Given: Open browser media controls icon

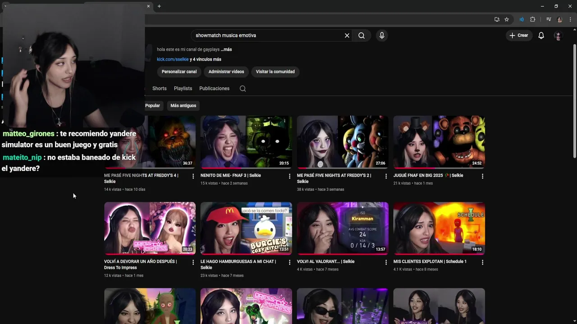Looking at the screenshot, I should coord(549,19).
